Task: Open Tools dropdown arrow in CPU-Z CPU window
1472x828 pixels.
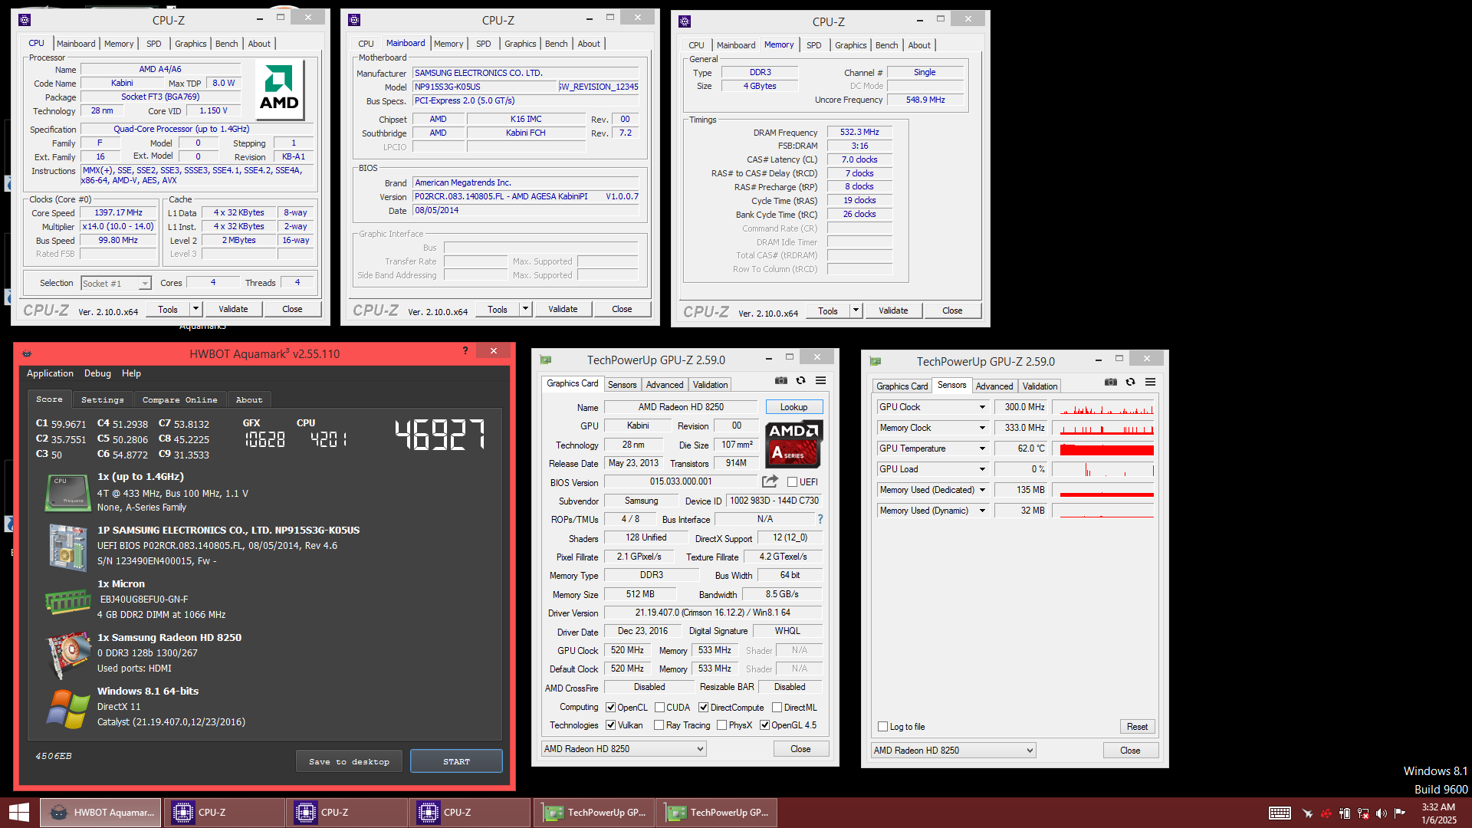Action: tap(195, 309)
